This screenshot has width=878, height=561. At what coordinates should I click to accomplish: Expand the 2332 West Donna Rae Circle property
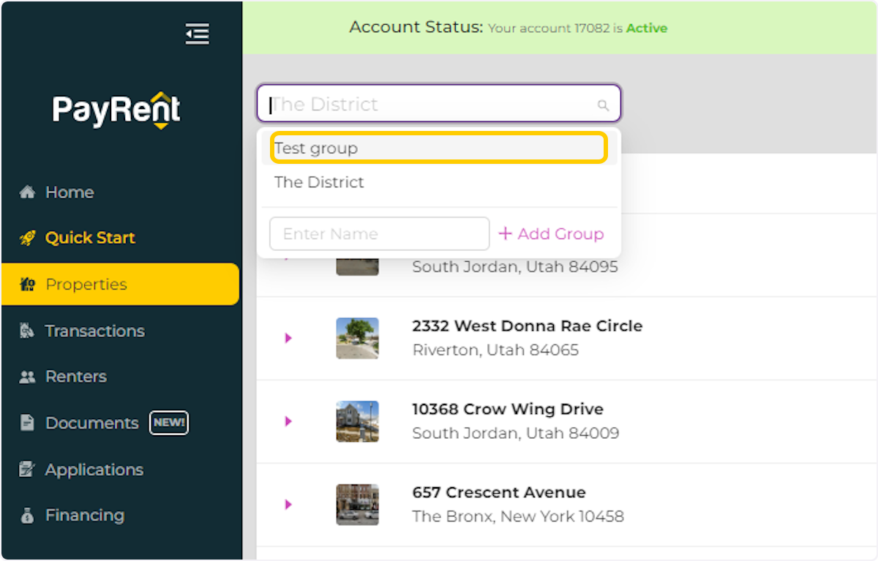(288, 337)
